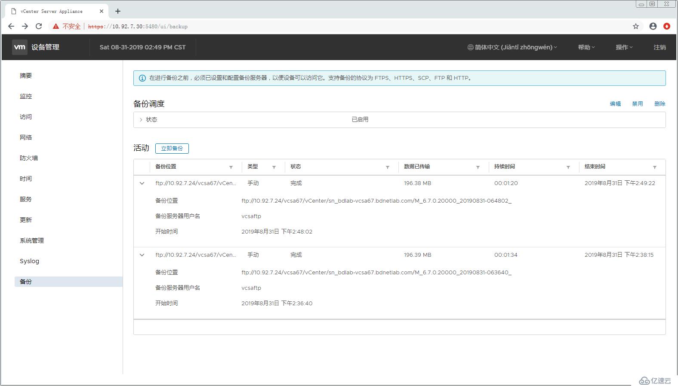Click backup path ending 20190831-063640_
This screenshot has height=386, width=678.
[x=376, y=273]
